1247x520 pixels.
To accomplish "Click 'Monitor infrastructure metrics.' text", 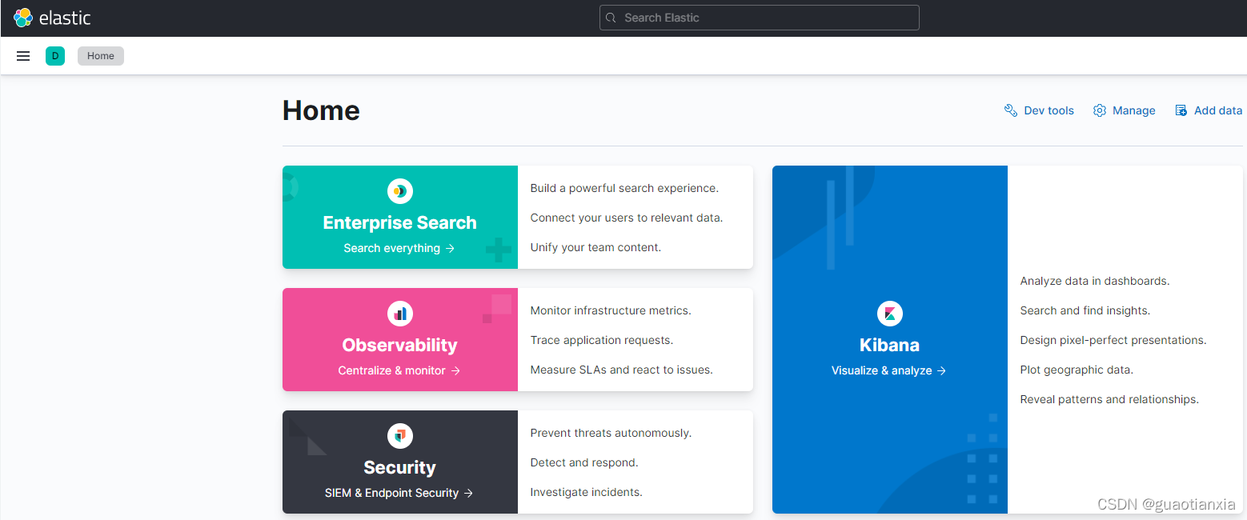I will (x=611, y=310).
